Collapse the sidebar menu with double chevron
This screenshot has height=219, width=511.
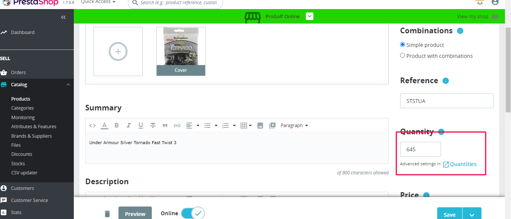[63, 17]
